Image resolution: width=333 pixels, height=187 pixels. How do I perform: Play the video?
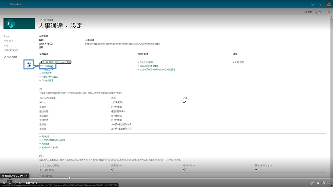click(4, 183)
